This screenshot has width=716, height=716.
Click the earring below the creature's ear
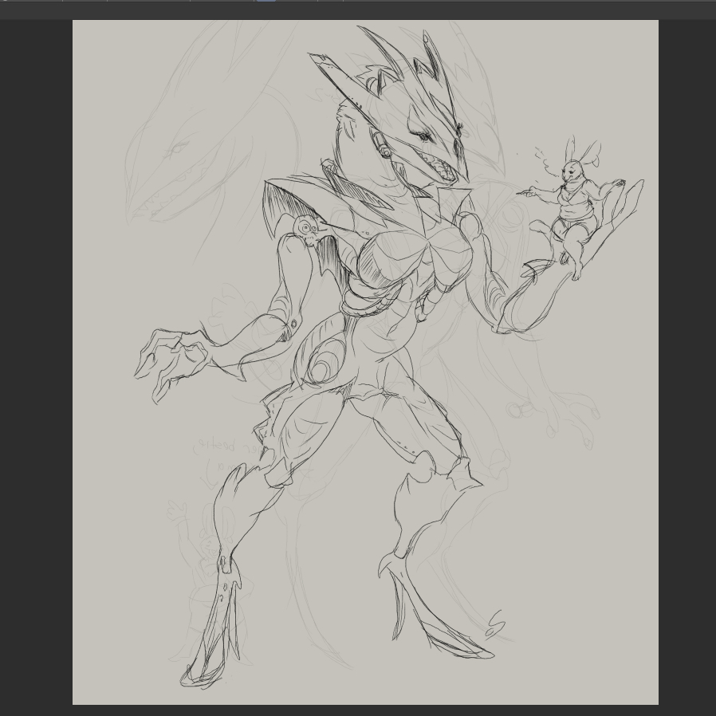tap(384, 148)
